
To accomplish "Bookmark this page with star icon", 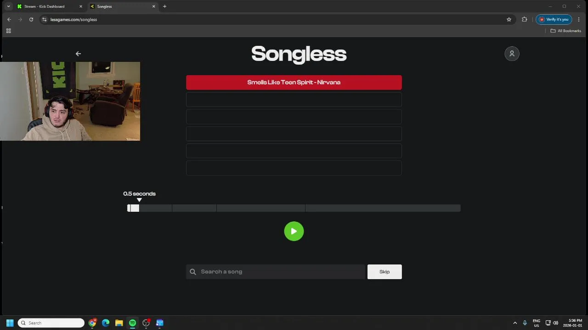I will [x=509, y=19].
